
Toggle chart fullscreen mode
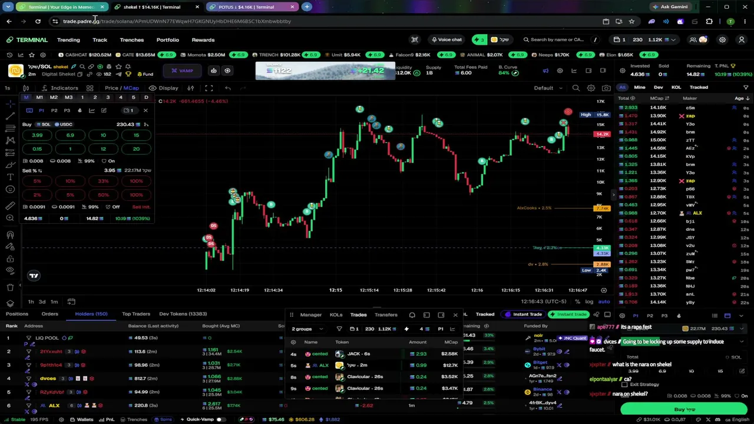point(209,88)
